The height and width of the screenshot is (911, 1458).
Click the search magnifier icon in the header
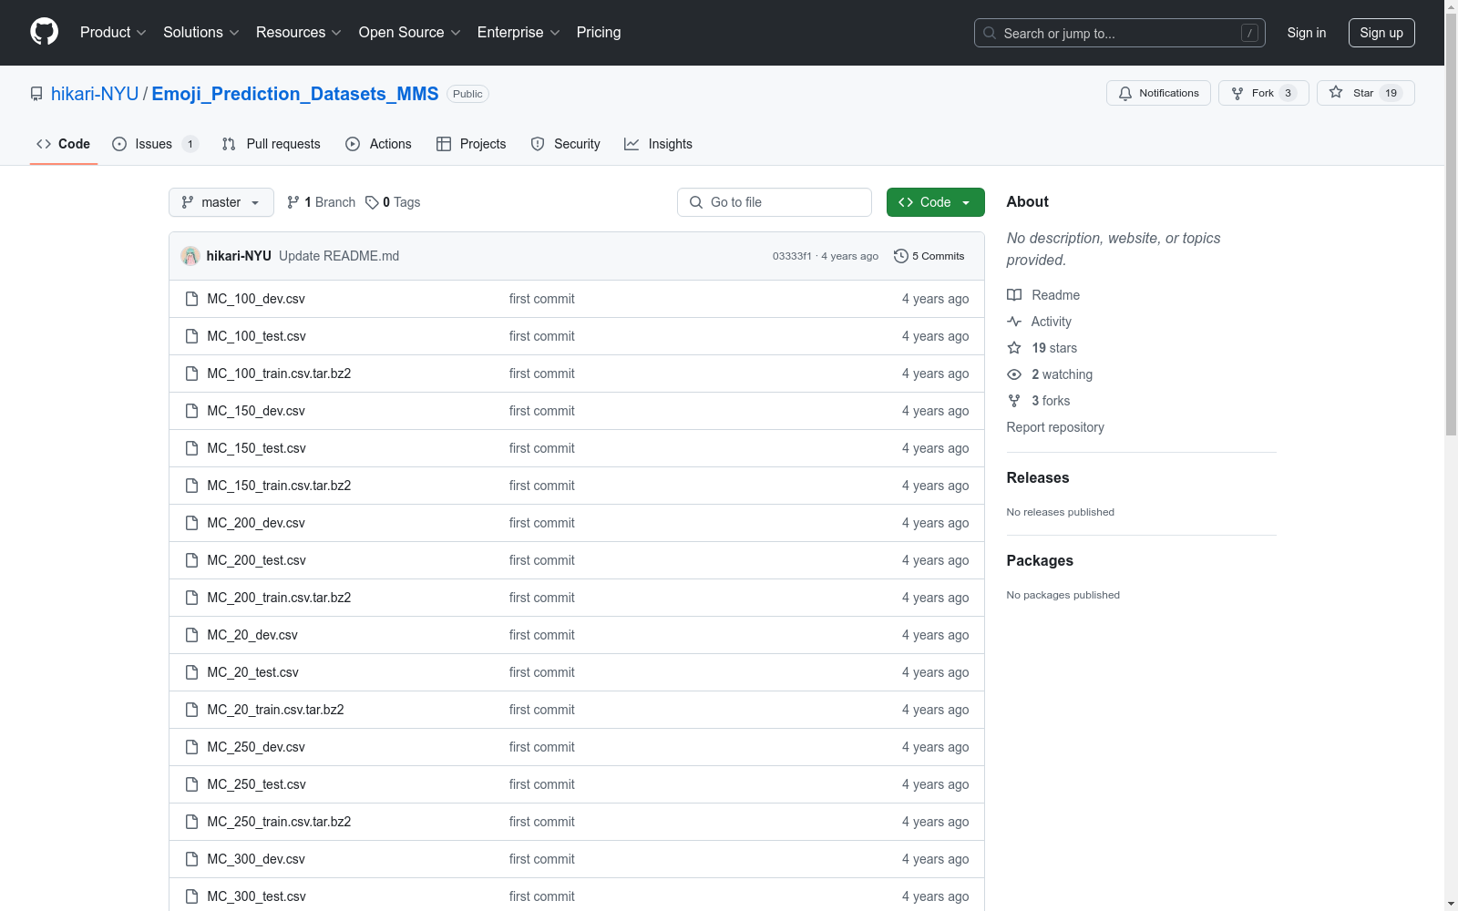tap(990, 33)
